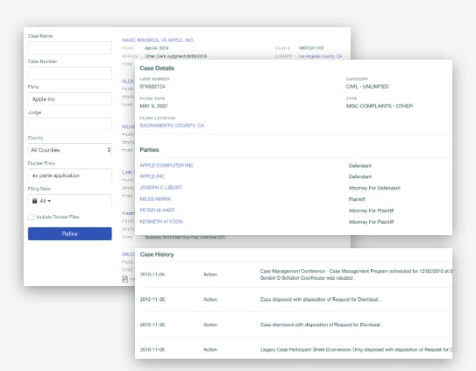Screen dimensions: 476x371
Task: Click the Case Details heading
Action: [x=157, y=68]
